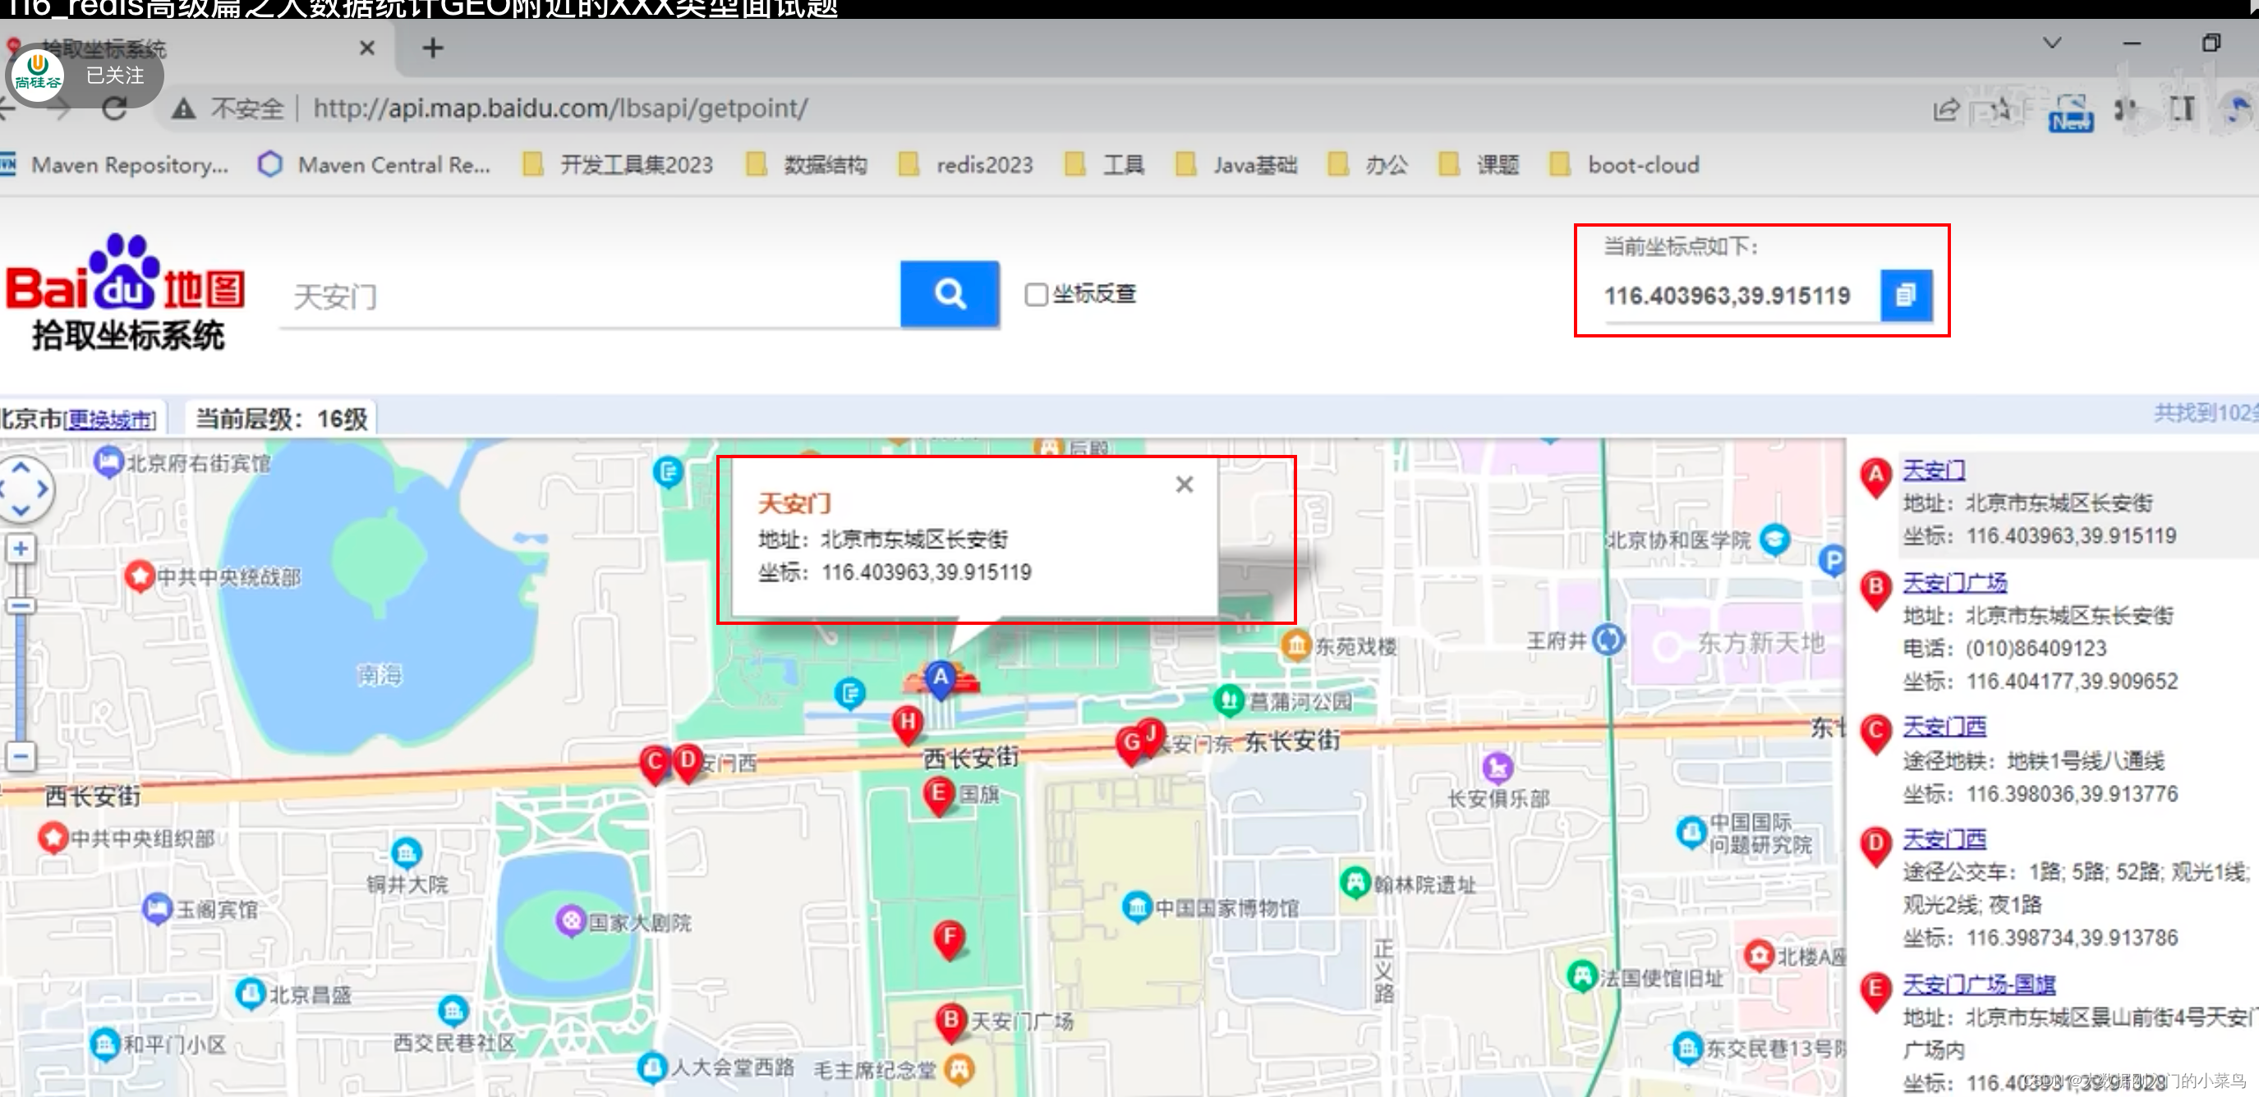Click the 王府井 subway station icon
Viewport: 2259px width, 1097px height.
coord(1608,640)
